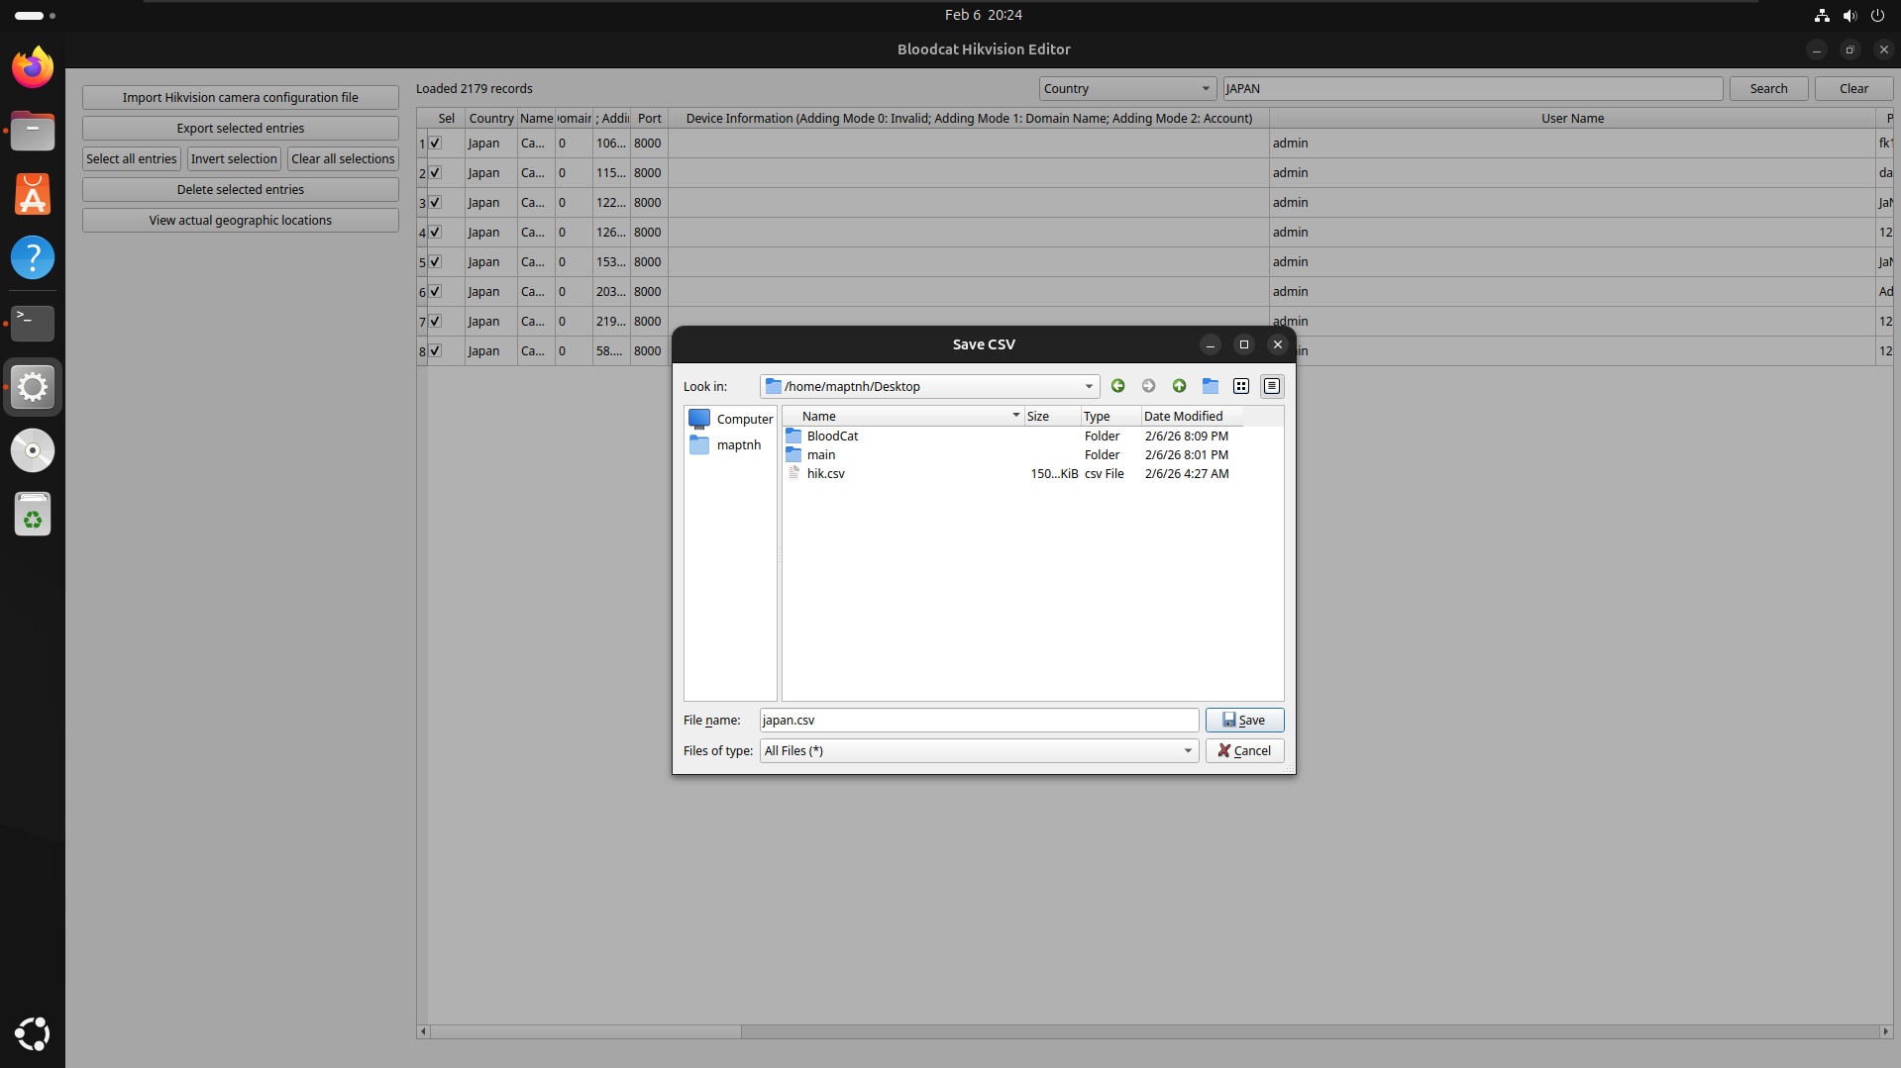The width and height of the screenshot is (1901, 1068).
Task: Open maptnh home folder in sidebar
Action: [x=725, y=445]
